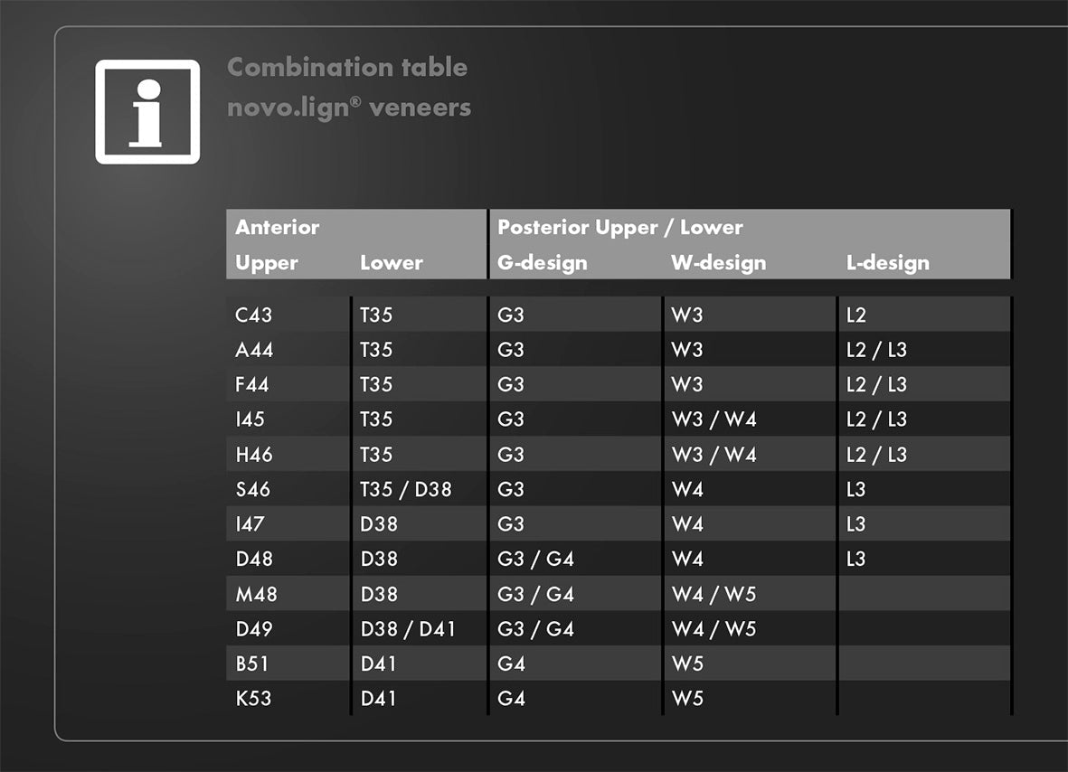
Task: Select the novo.lign veneers subtitle
Action: 349,106
